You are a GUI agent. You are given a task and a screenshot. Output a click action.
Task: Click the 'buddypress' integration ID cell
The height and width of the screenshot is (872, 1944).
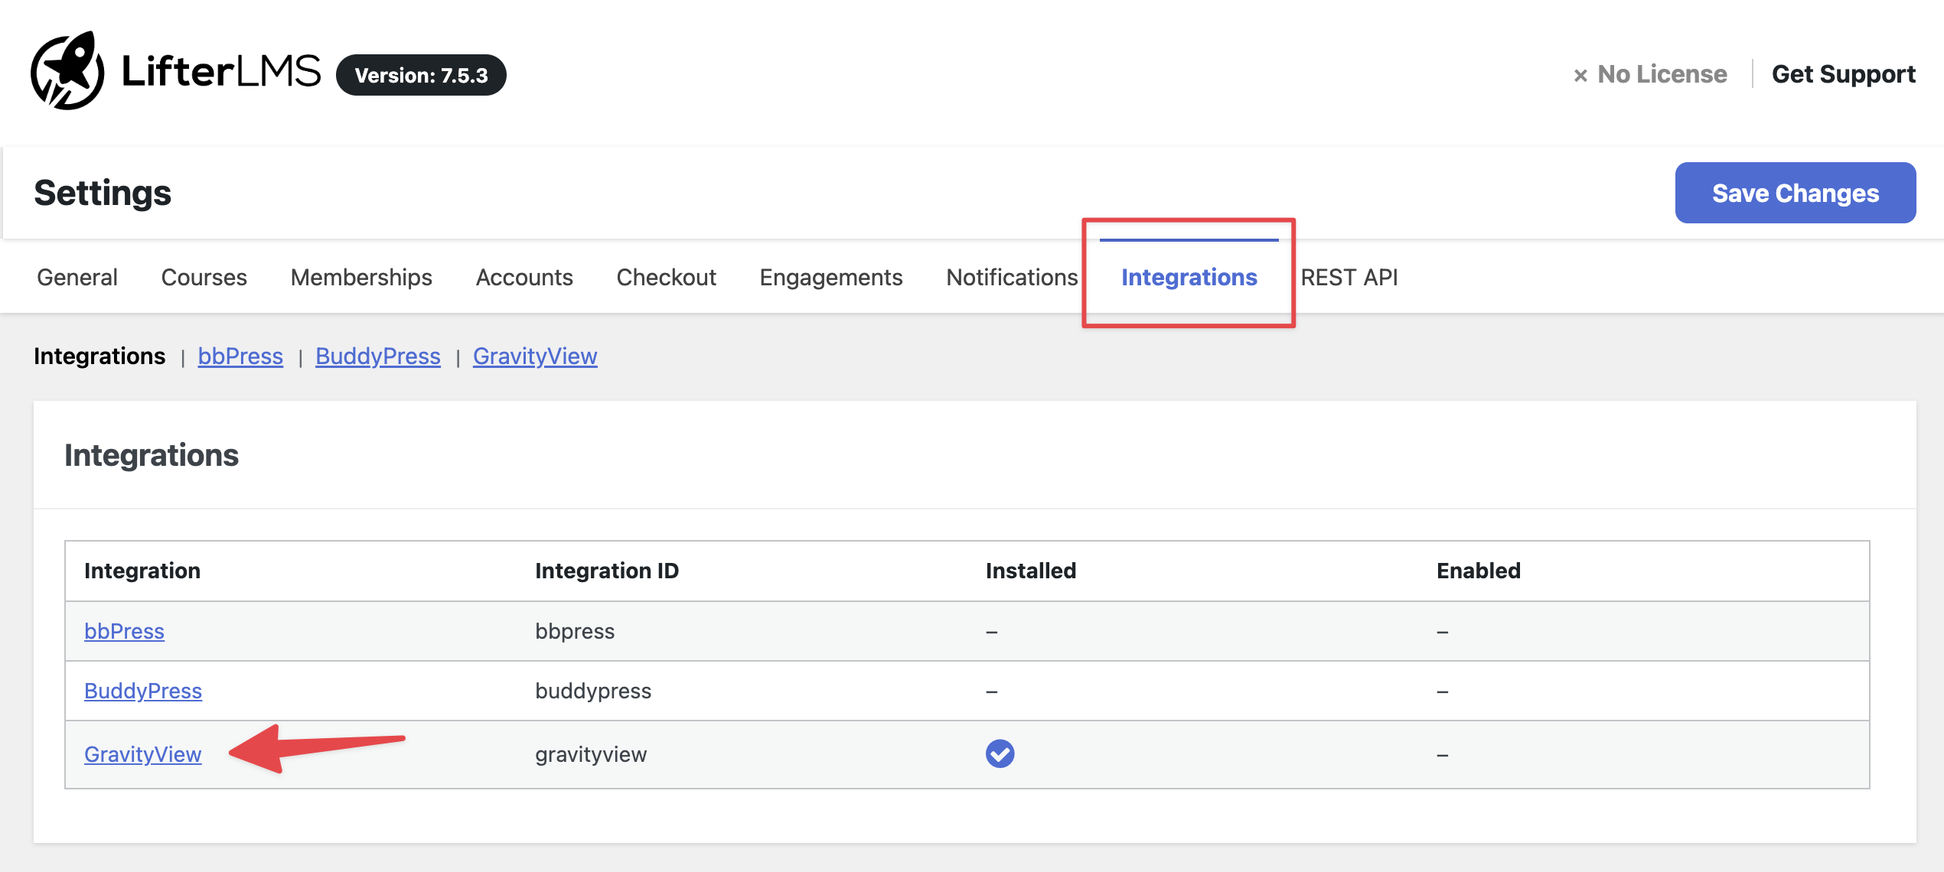click(593, 691)
